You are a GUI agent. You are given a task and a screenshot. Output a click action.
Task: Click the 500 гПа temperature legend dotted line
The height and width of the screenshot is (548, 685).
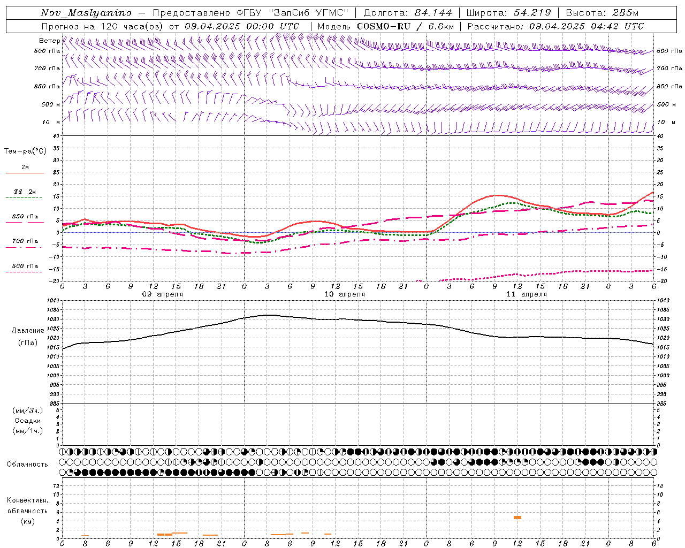click(25, 272)
